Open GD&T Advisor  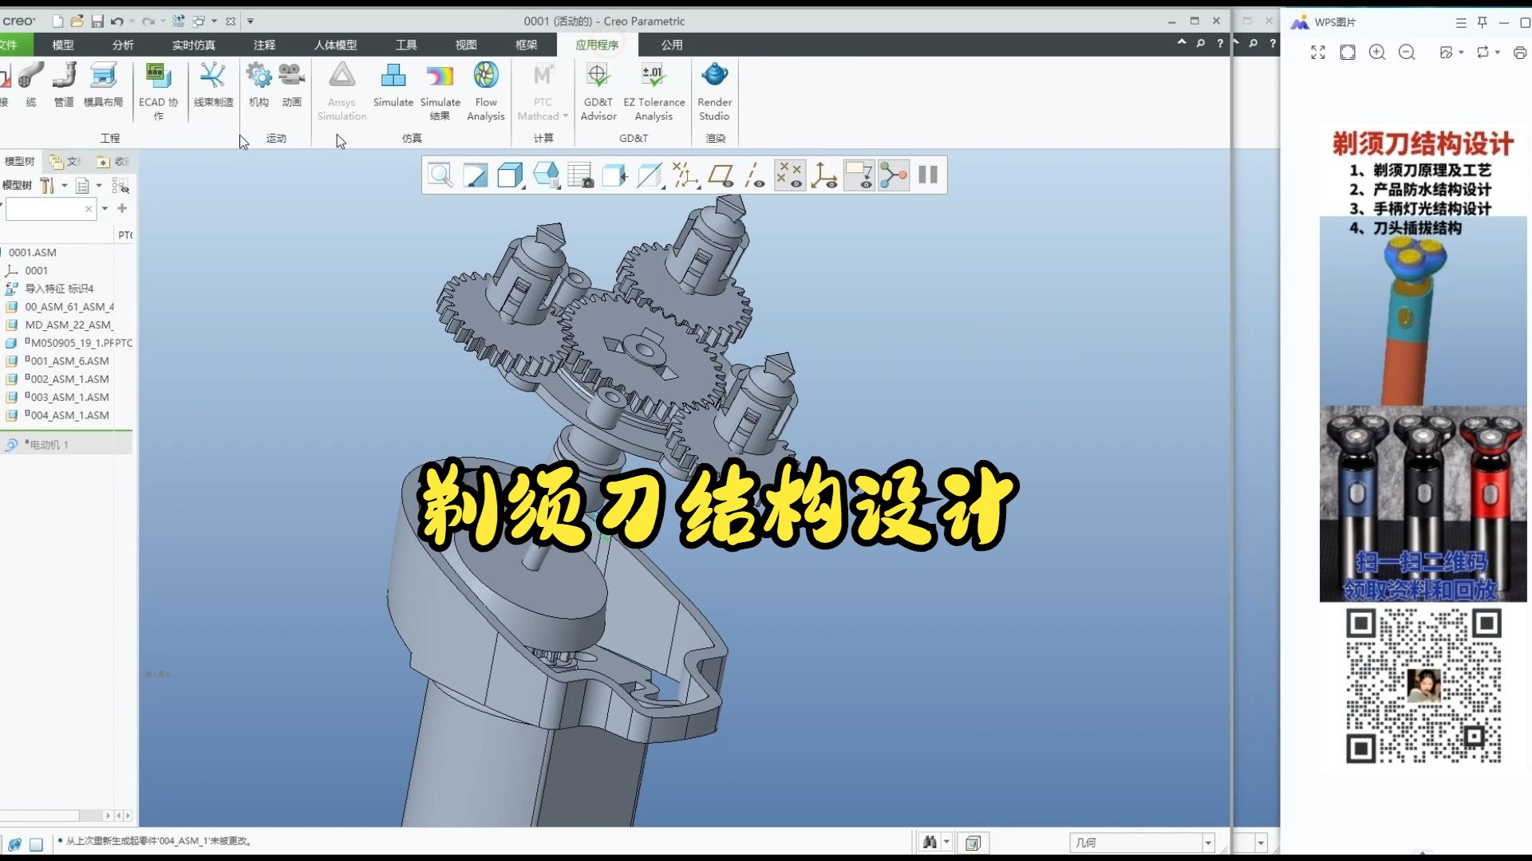(598, 91)
